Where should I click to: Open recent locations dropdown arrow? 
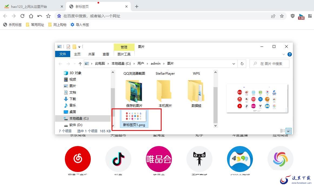pyautogui.click(x=75, y=64)
